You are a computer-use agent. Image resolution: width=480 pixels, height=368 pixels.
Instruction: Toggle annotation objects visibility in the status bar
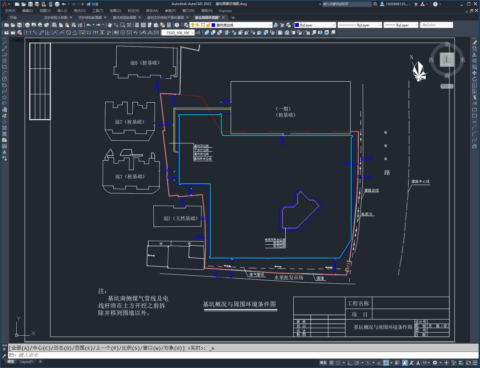[405, 362]
